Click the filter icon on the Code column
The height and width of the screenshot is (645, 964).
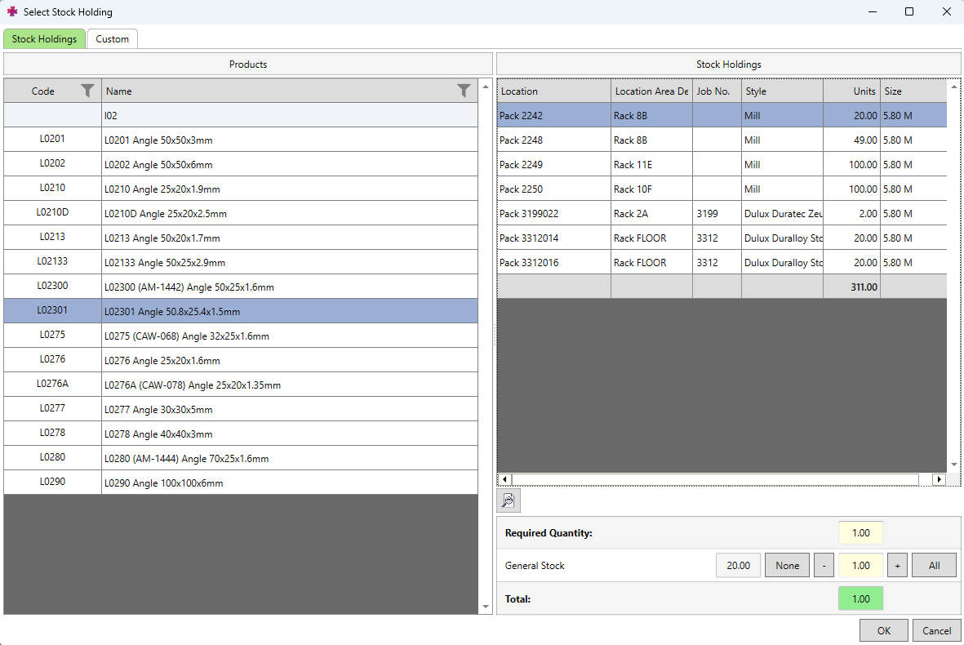[x=87, y=91]
